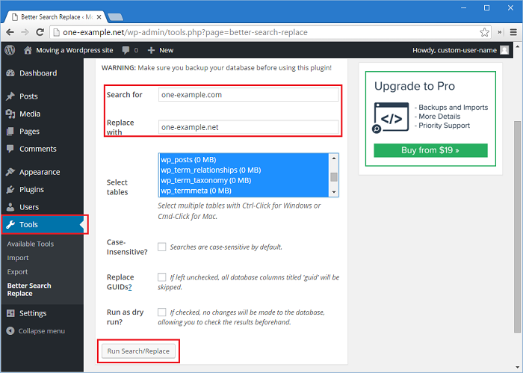Click the Settings sliders icon
This screenshot has width=523, height=373.
tap(10, 313)
